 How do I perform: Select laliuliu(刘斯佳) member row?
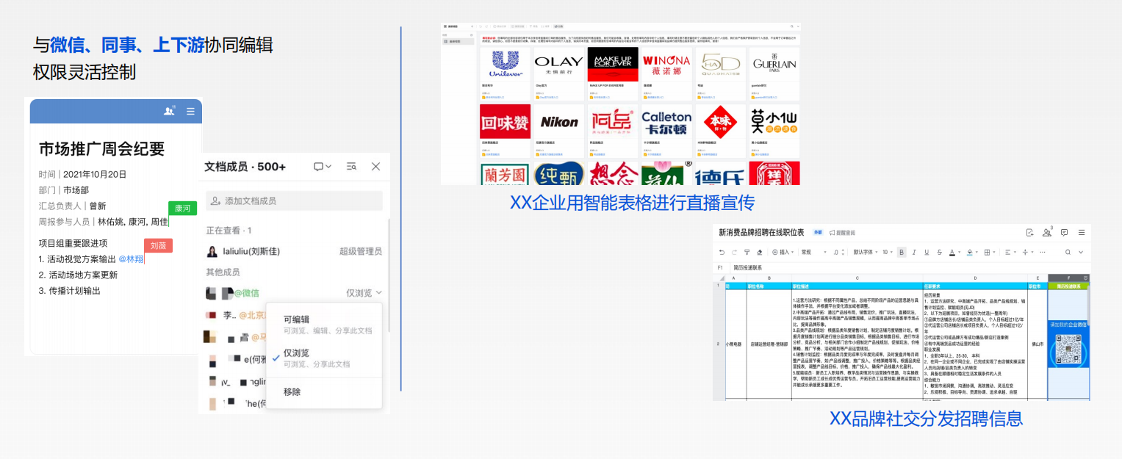(x=294, y=251)
